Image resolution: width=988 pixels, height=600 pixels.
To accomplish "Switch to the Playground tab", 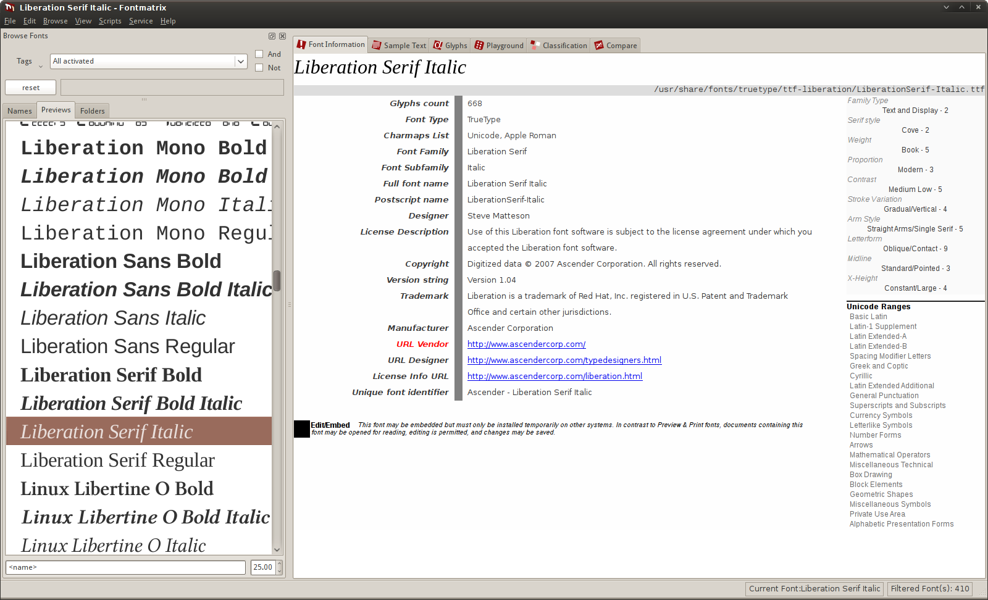I will click(x=498, y=46).
